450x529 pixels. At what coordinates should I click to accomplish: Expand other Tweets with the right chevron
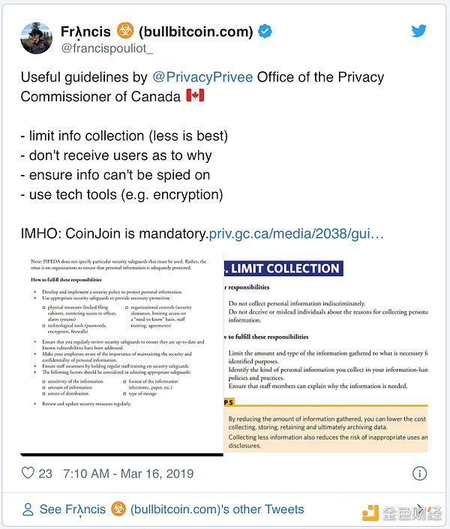click(418, 509)
